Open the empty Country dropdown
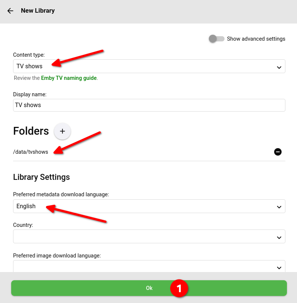297x303 pixels. click(x=149, y=236)
